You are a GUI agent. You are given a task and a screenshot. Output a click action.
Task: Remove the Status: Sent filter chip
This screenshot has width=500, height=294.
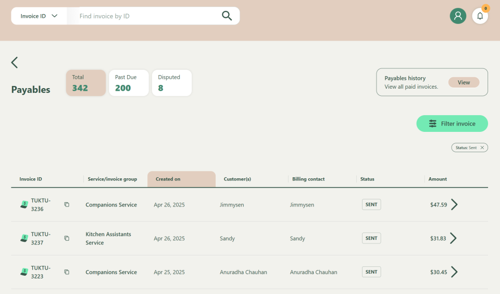pyautogui.click(x=482, y=148)
